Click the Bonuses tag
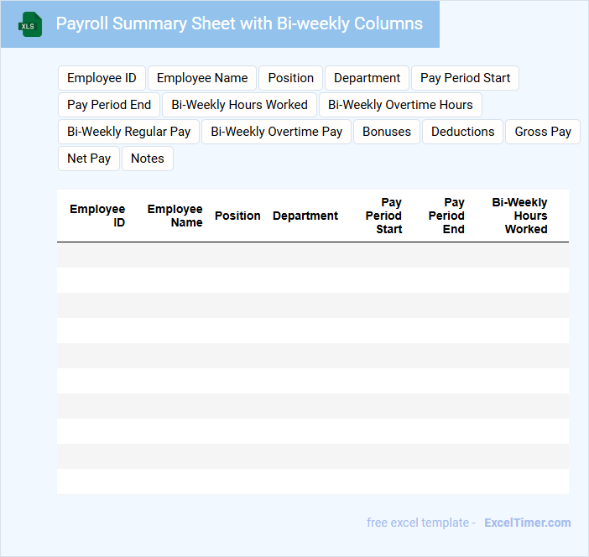This screenshot has height=557, width=589. click(387, 132)
